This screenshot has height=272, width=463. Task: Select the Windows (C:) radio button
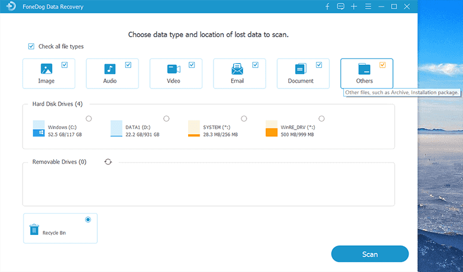tap(89, 119)
